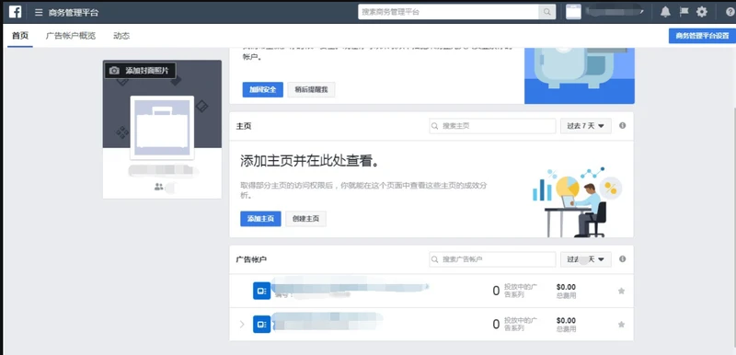This screenshot has height=355, width=736.
Task: Click the 创建主页 button
Action: pyautogui.click(x=305, y=219)
